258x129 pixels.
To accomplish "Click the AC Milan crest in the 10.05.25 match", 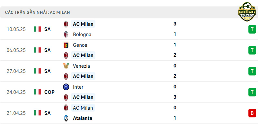I will pyautogui.click(x=66, y=24).
